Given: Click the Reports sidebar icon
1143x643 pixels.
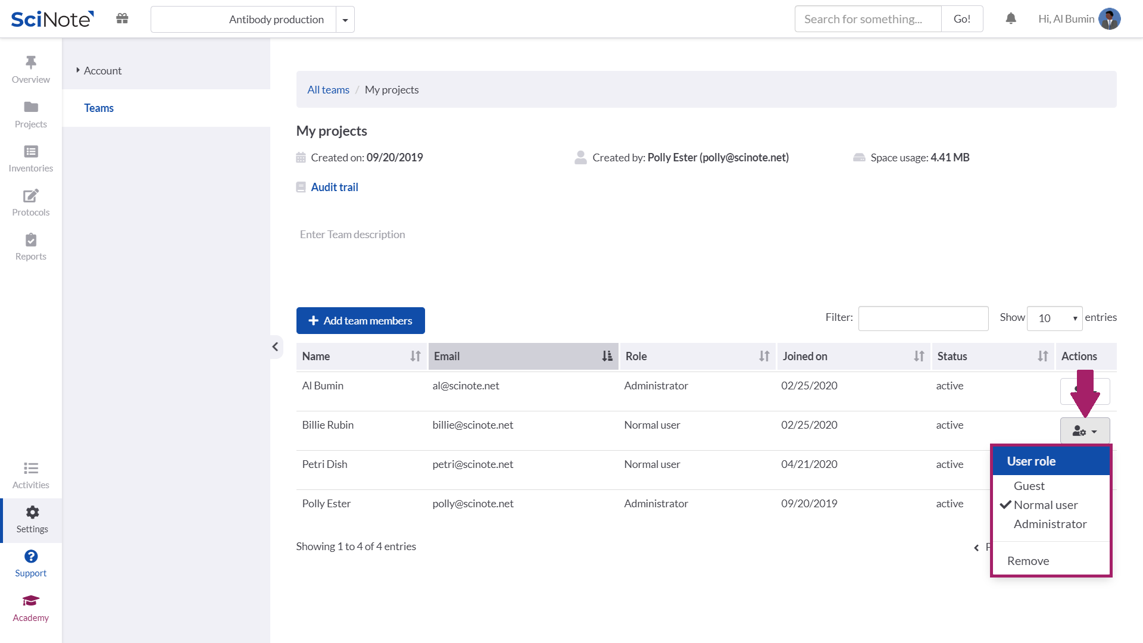Looking at the screenshot, I should click(30, 246).
